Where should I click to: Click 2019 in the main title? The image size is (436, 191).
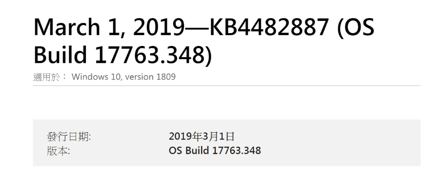[x=159, y=27]
